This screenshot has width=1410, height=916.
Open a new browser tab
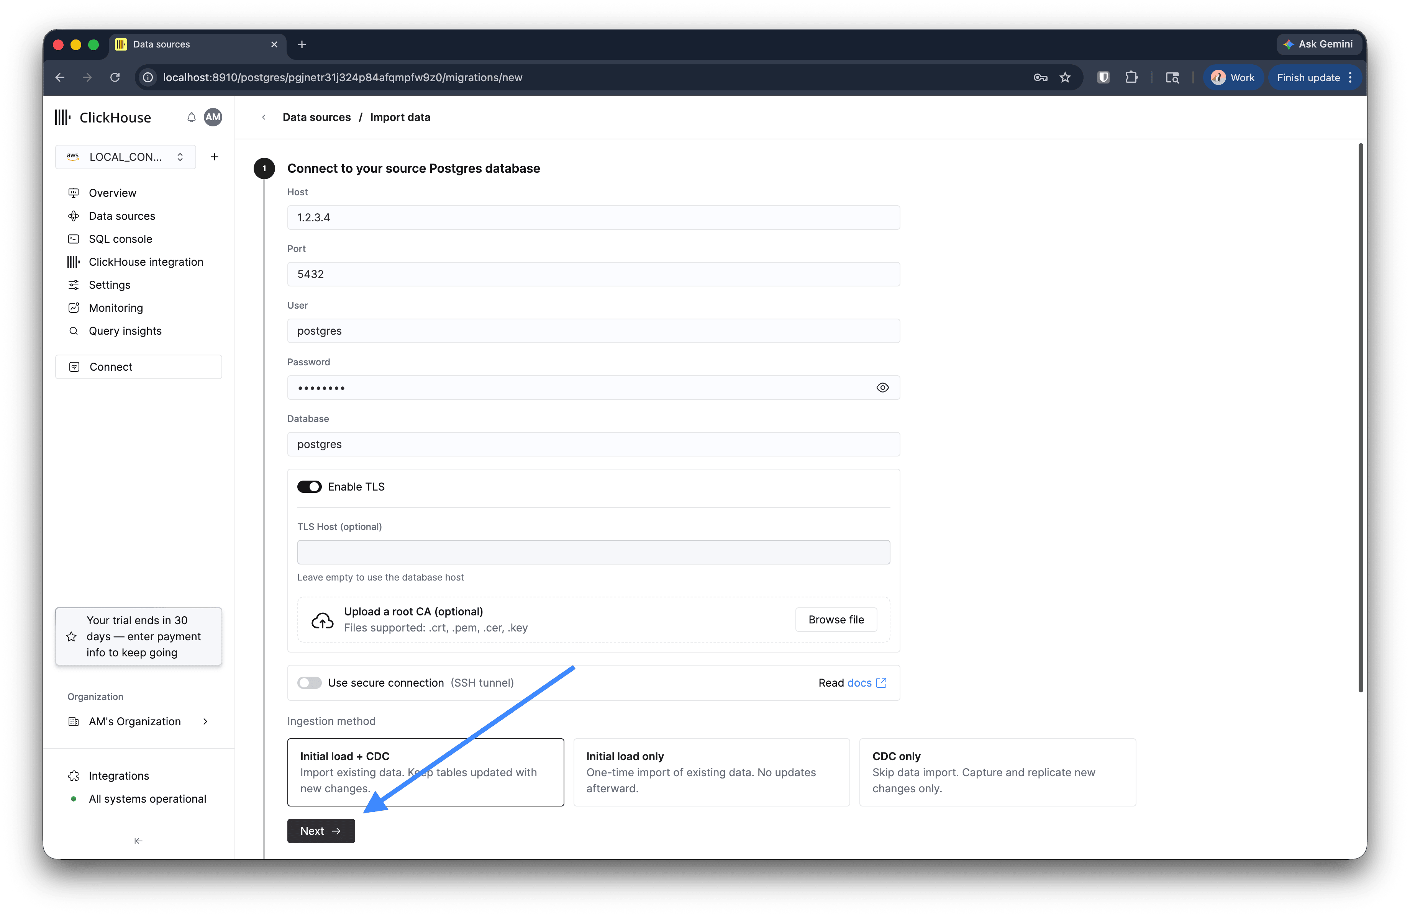[302, 44]
